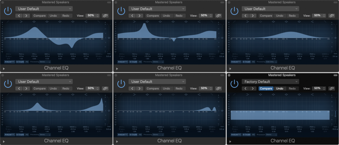Click the high shelf band icon in top-right EQ

tap(312, 22)
